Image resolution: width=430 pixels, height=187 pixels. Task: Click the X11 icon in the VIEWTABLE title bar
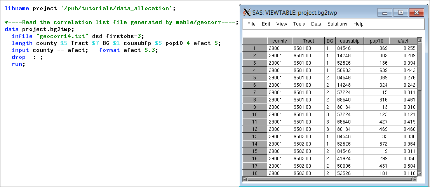pyautogui.click(x=246, y=13)
